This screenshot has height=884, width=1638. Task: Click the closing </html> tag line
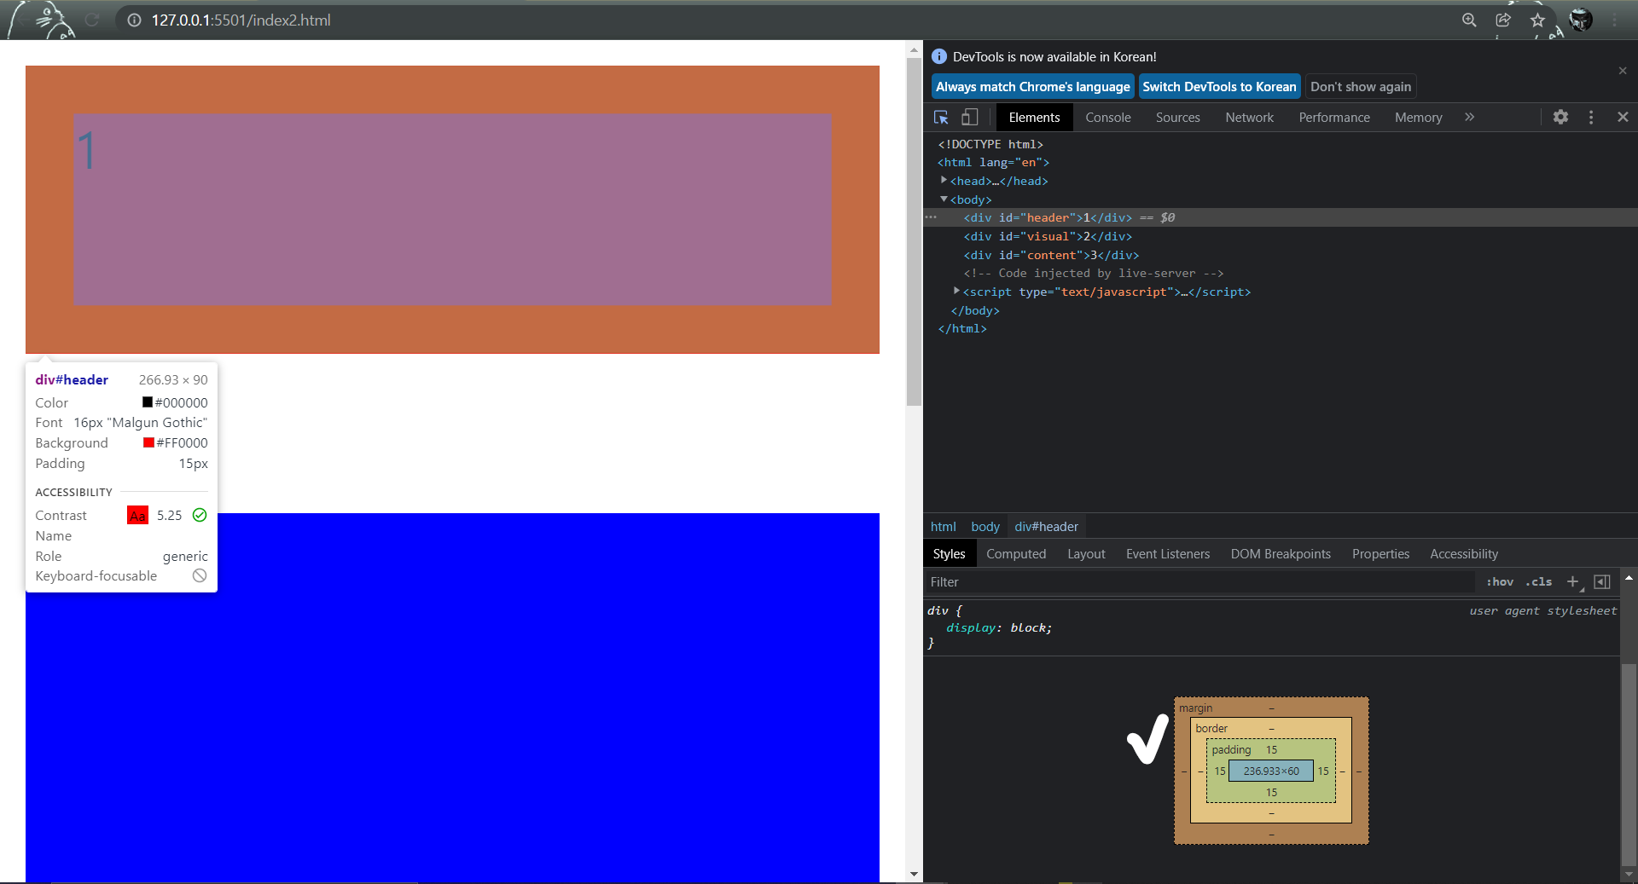tap(962, 328)
